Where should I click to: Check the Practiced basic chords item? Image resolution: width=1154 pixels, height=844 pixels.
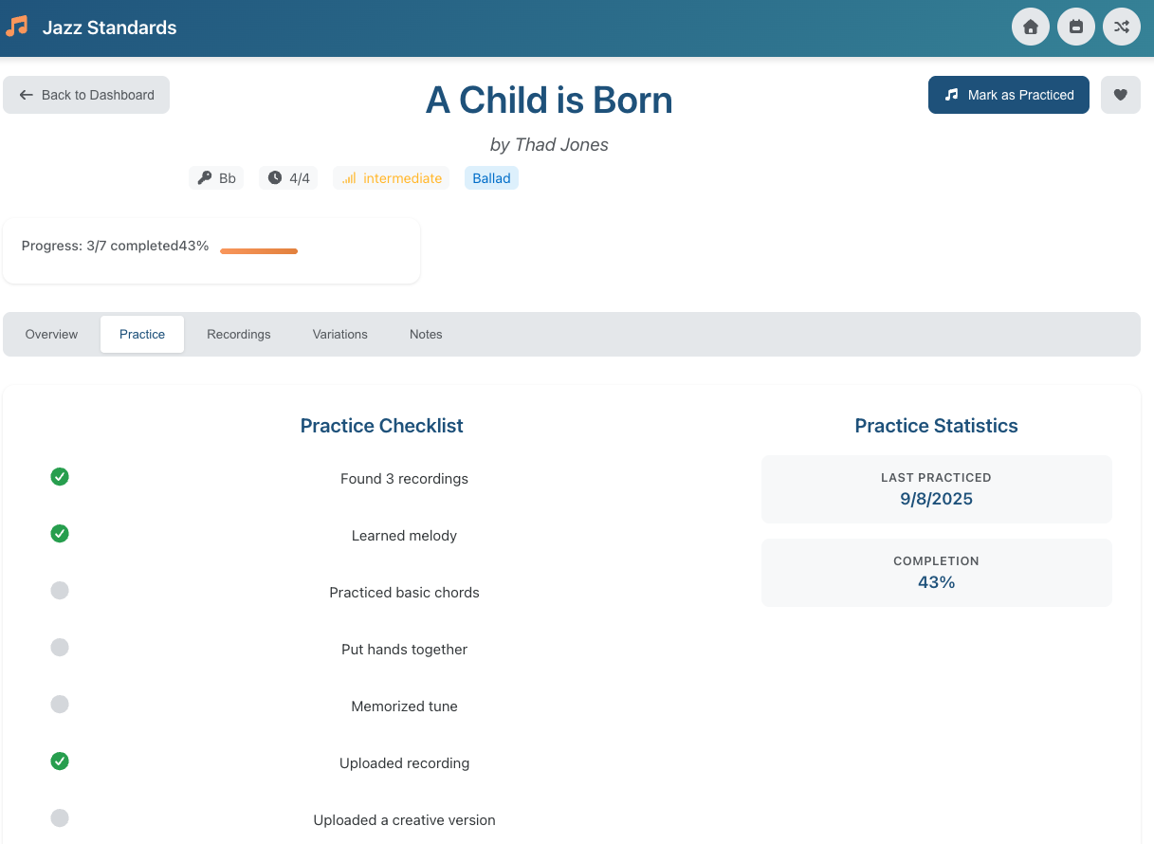tap(60, 591)
